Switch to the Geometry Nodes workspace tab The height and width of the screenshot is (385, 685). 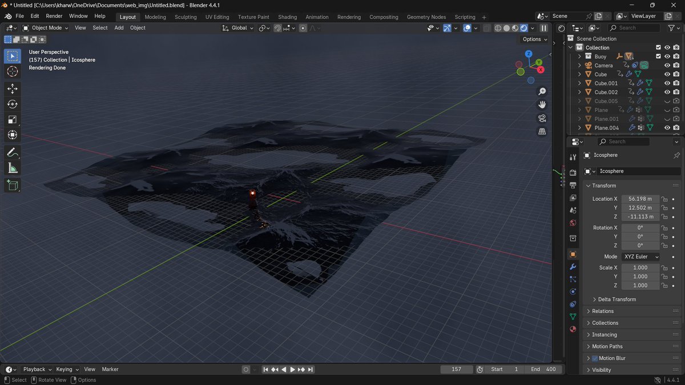[x=426, y=17]
